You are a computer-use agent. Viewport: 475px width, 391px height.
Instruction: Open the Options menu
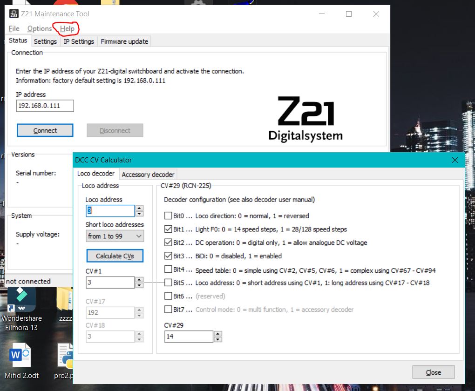pyautogui.click(x=40, y=29)
